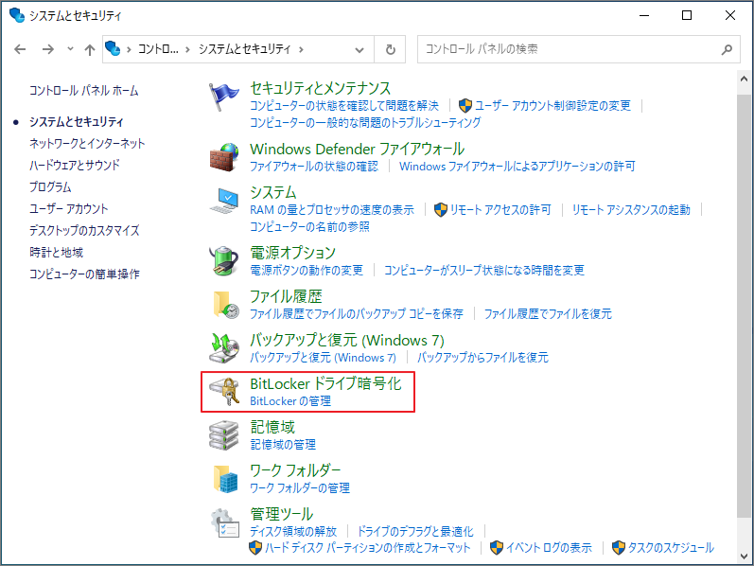Expand the address bar history dropdown

[x=359, y=49]
